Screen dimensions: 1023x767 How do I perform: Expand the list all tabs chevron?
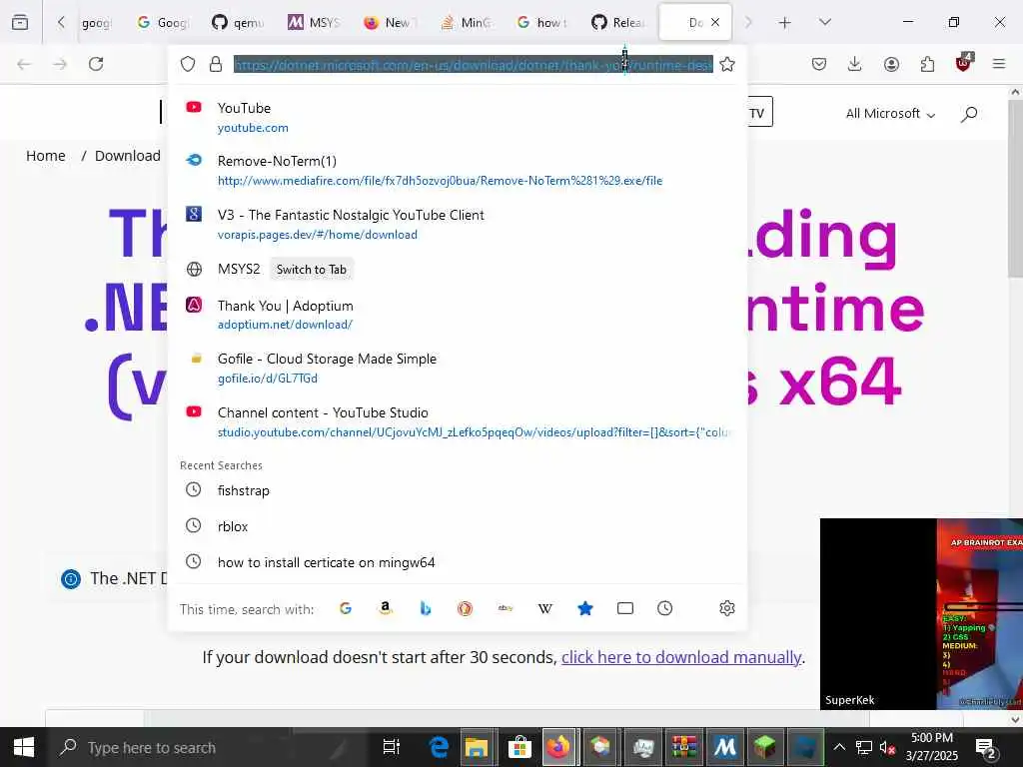825,22
